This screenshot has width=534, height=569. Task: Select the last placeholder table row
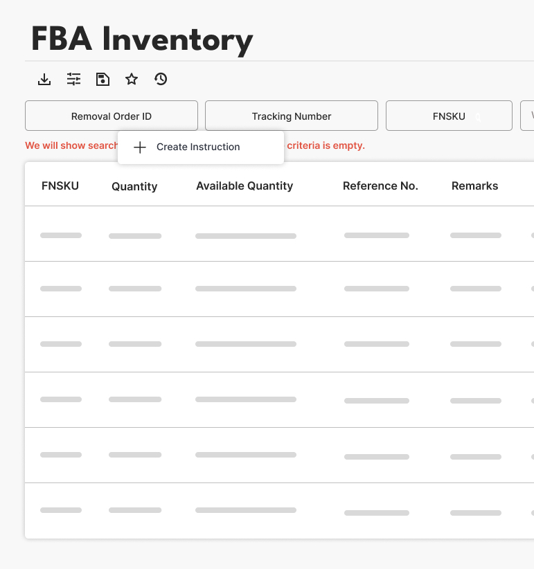pos(277,511)
